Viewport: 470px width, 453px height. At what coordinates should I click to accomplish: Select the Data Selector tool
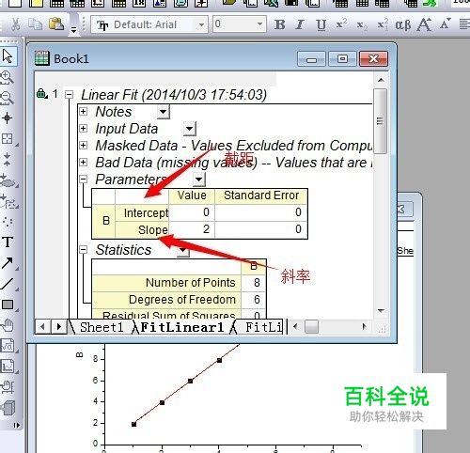[x=7, y=160]
